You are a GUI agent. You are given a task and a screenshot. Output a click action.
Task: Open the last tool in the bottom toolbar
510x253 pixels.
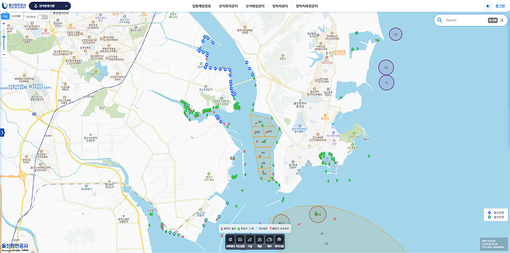(x=279, y=242)
